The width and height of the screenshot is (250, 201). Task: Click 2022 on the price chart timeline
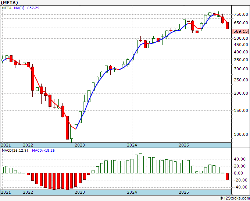click(28, 145)
